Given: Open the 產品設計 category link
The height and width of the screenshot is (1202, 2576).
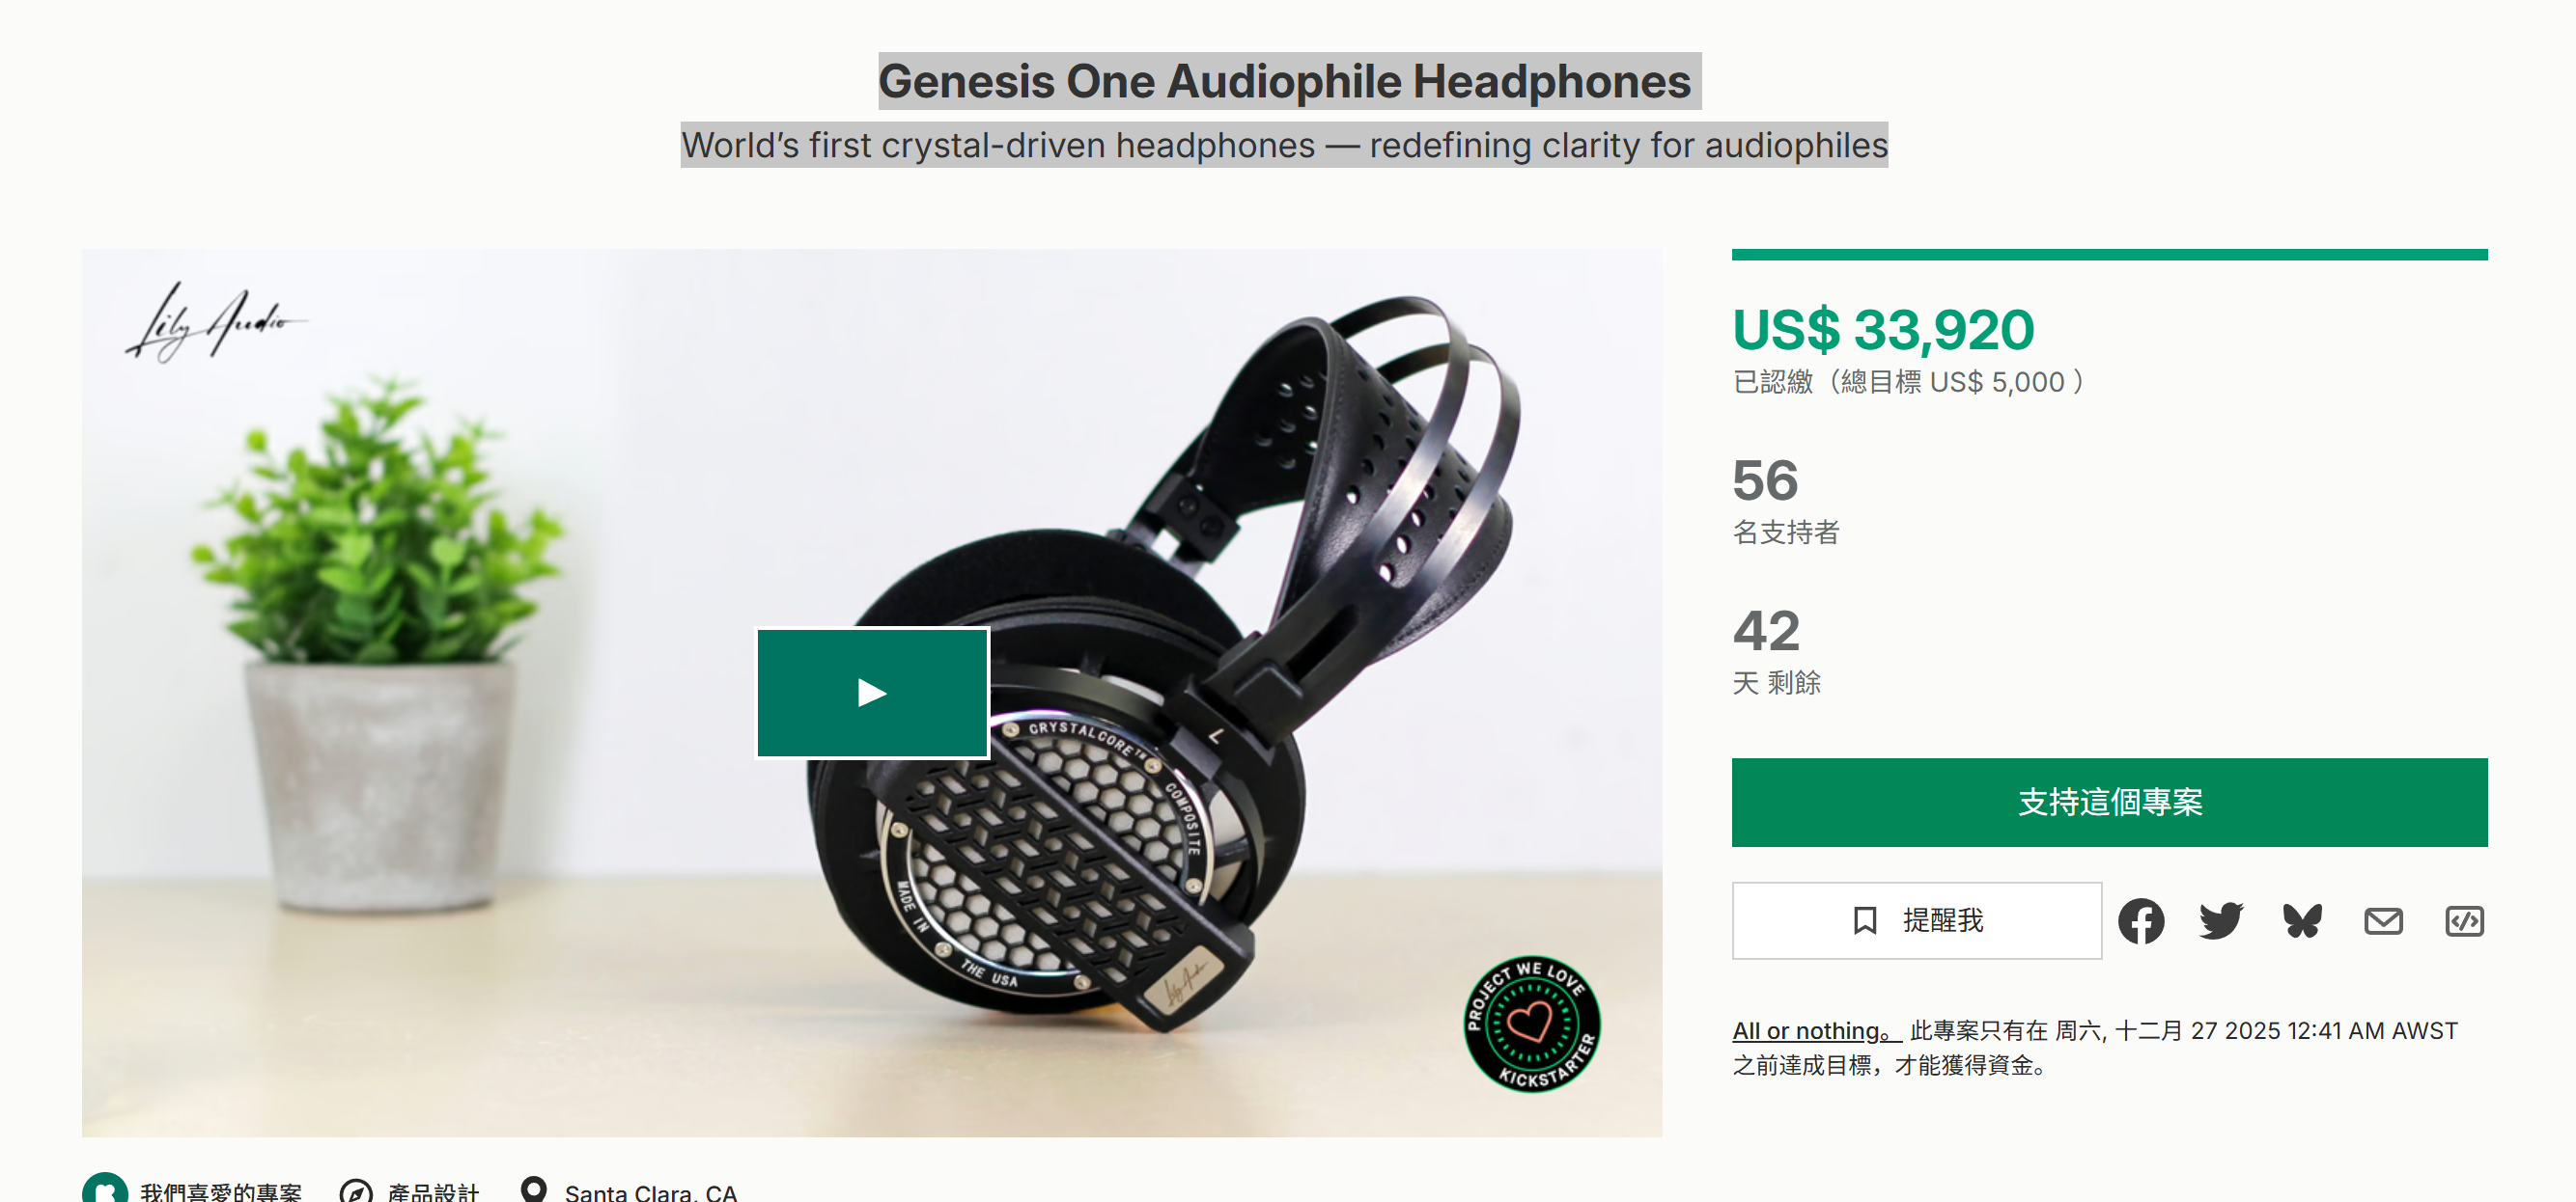Looking at the screenshot, I should (433, 1191).
